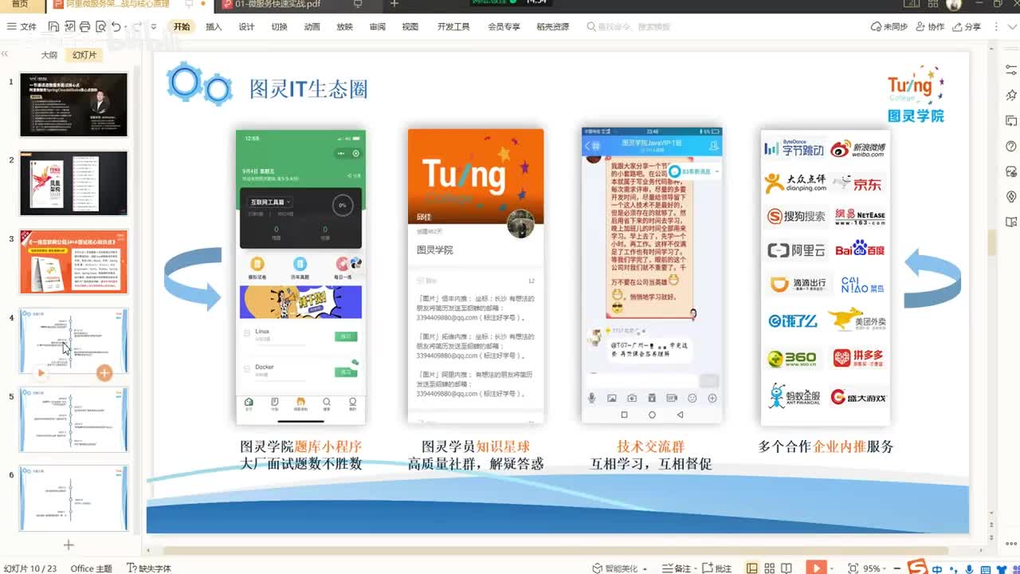This screenshot has width=1020, height=574.
Task: Toggle Sogou 中 Chinese input mode
Action: pos(937,568)
